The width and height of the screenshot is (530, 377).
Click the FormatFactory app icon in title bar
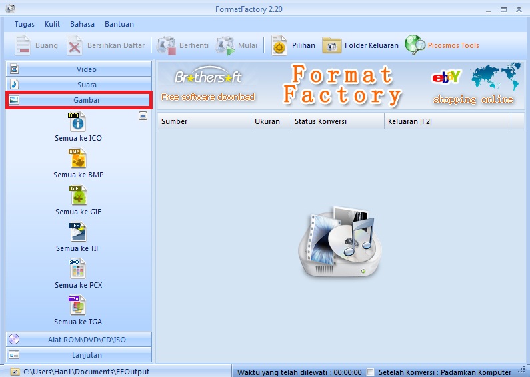(x=11, y=9)
